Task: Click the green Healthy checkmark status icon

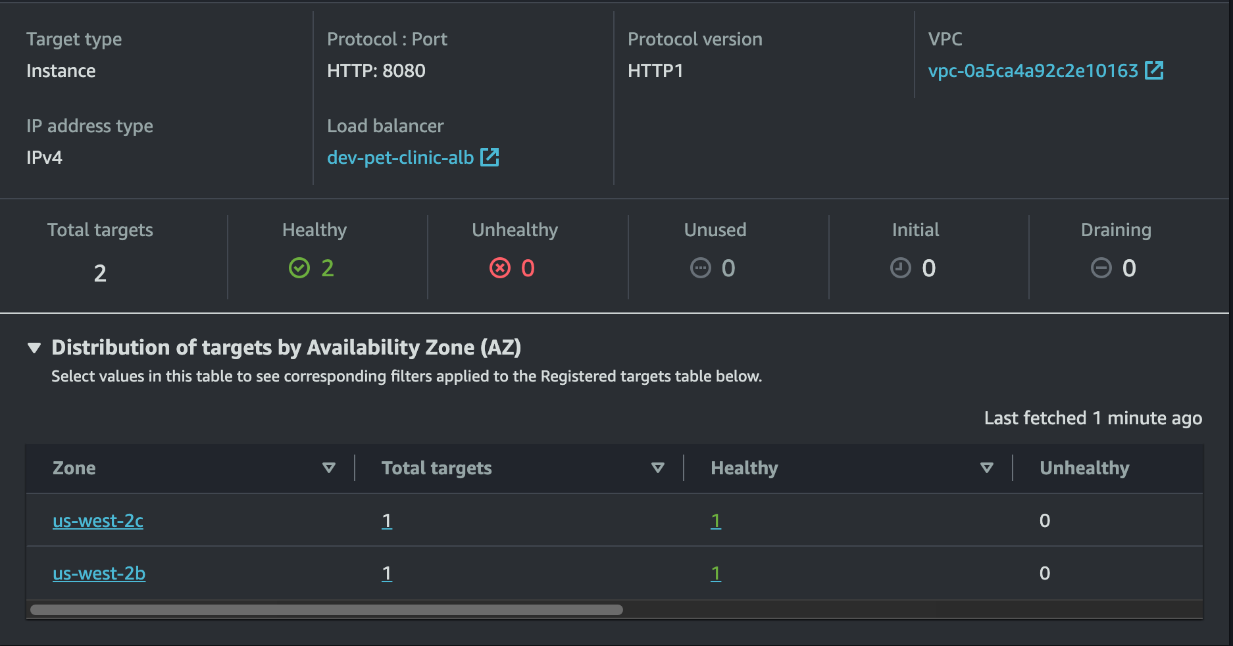Action: 299,268
